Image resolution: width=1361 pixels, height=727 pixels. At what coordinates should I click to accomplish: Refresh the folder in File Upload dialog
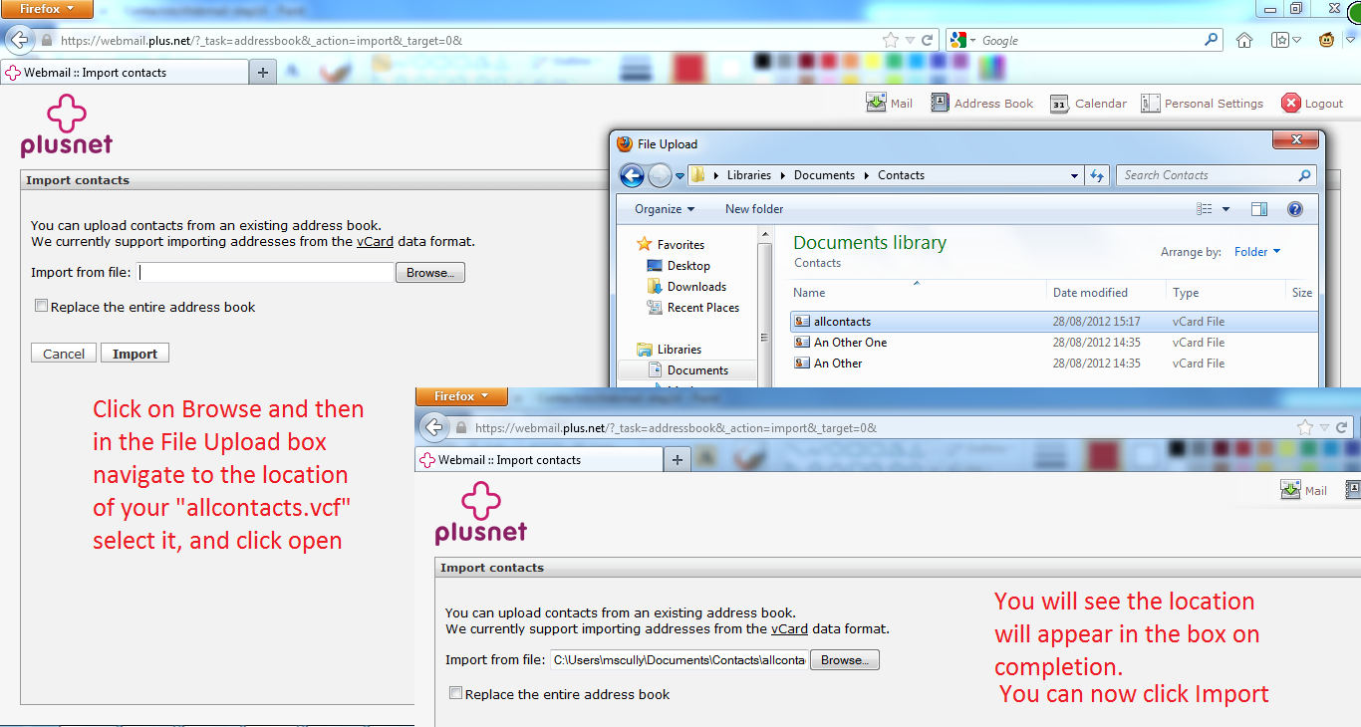[x=1097, y=175]
